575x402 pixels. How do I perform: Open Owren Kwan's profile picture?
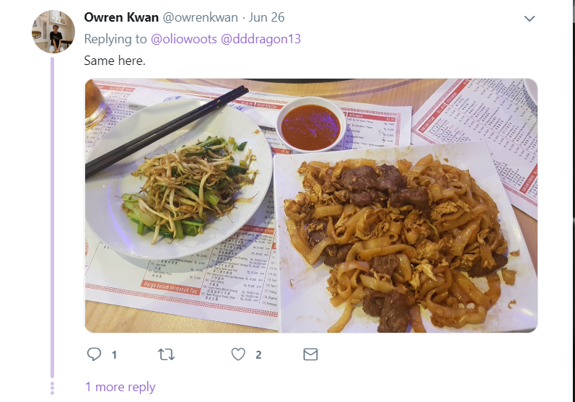pyautogui.click(x=53, y=32)
